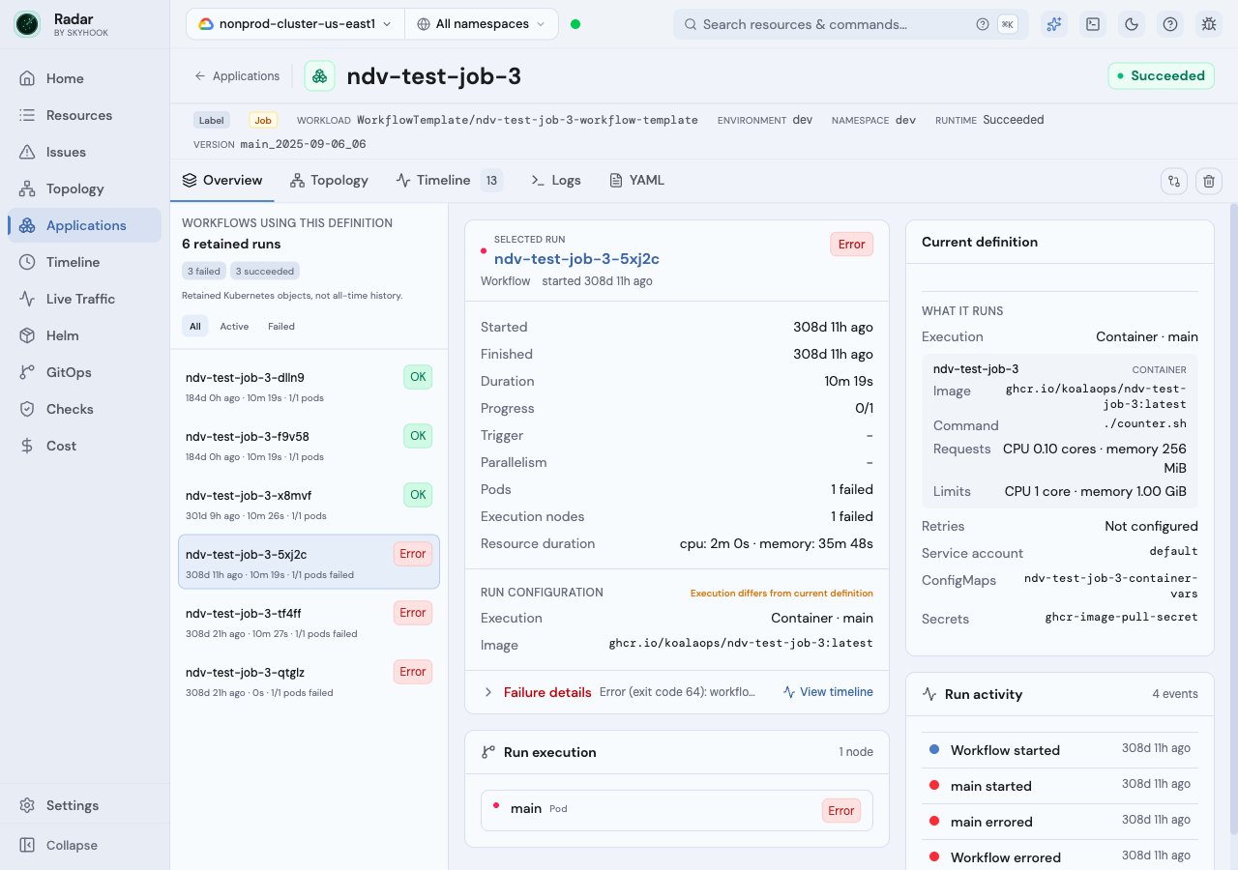Click the green connection status dot

(x=575, y=24)
